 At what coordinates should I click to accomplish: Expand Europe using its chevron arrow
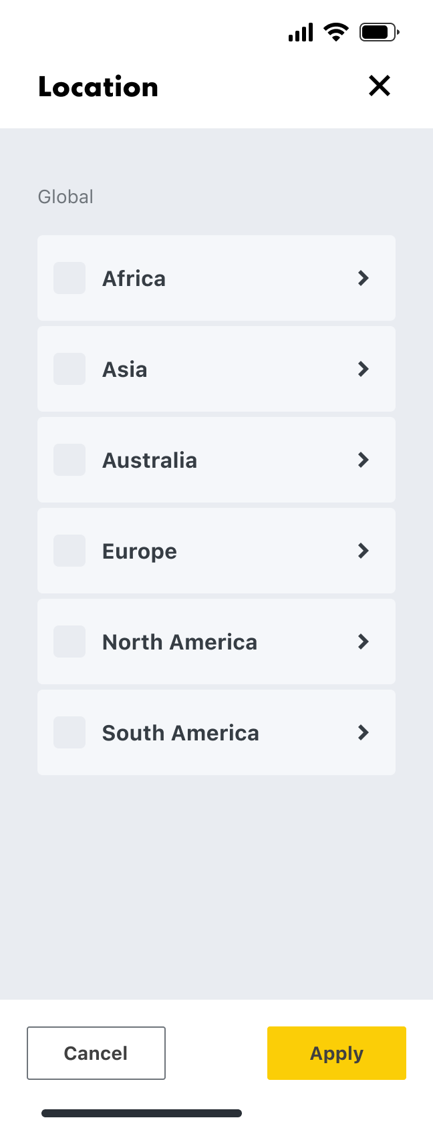[x=364, y=551]
